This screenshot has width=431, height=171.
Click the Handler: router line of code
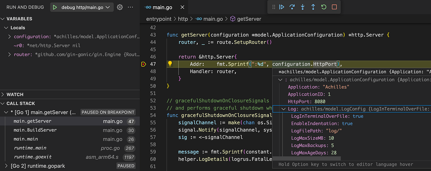pyautogui.click(x=213, y=71)
